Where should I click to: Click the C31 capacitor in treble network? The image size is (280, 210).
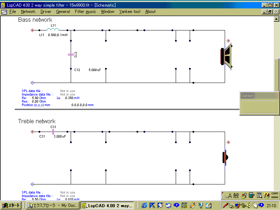(53, 132)
